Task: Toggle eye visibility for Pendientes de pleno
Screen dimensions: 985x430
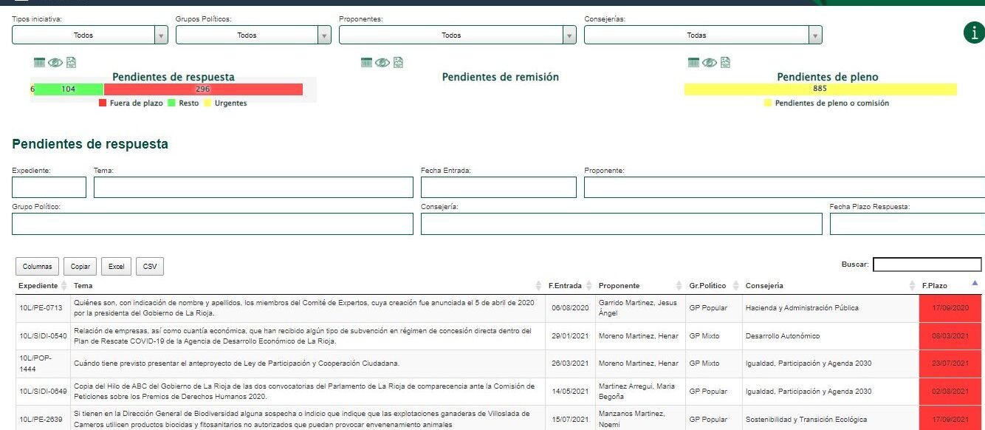Action: (x=709, y=63)
